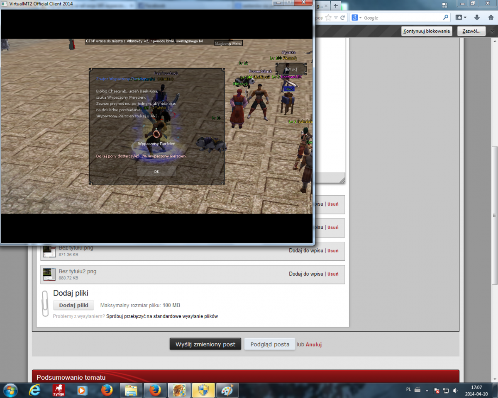This screenshot has width=498, height=398.
Task: Click the 871.36 KB file size
Action: [x=68, y=255]
